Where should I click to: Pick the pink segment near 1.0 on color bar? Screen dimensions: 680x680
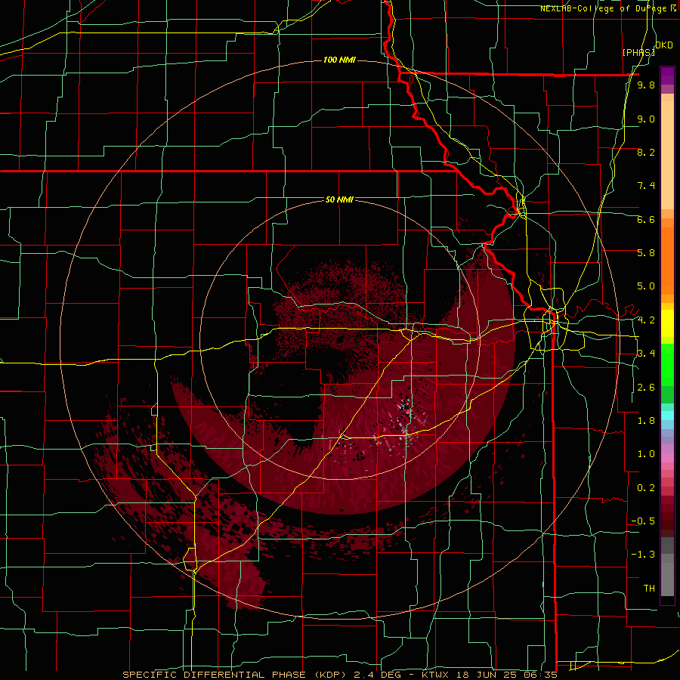667,458
